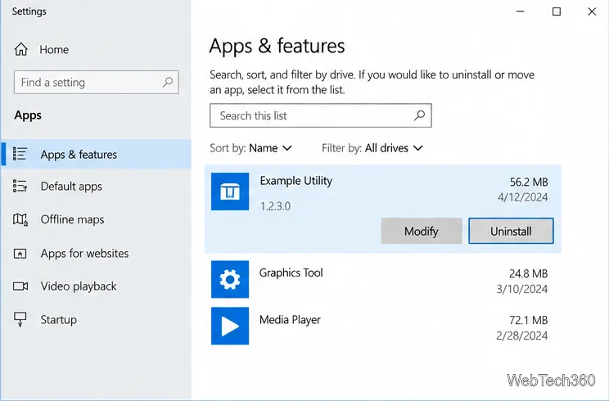Click the Apps for websites icon
This screenshot has width=609, height=401.
click(20, 254)
